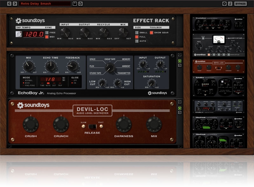This screenshot has height=187, width=254.
Task: Toggle SHOW GEAR toolbox
Action: [151, 33]
